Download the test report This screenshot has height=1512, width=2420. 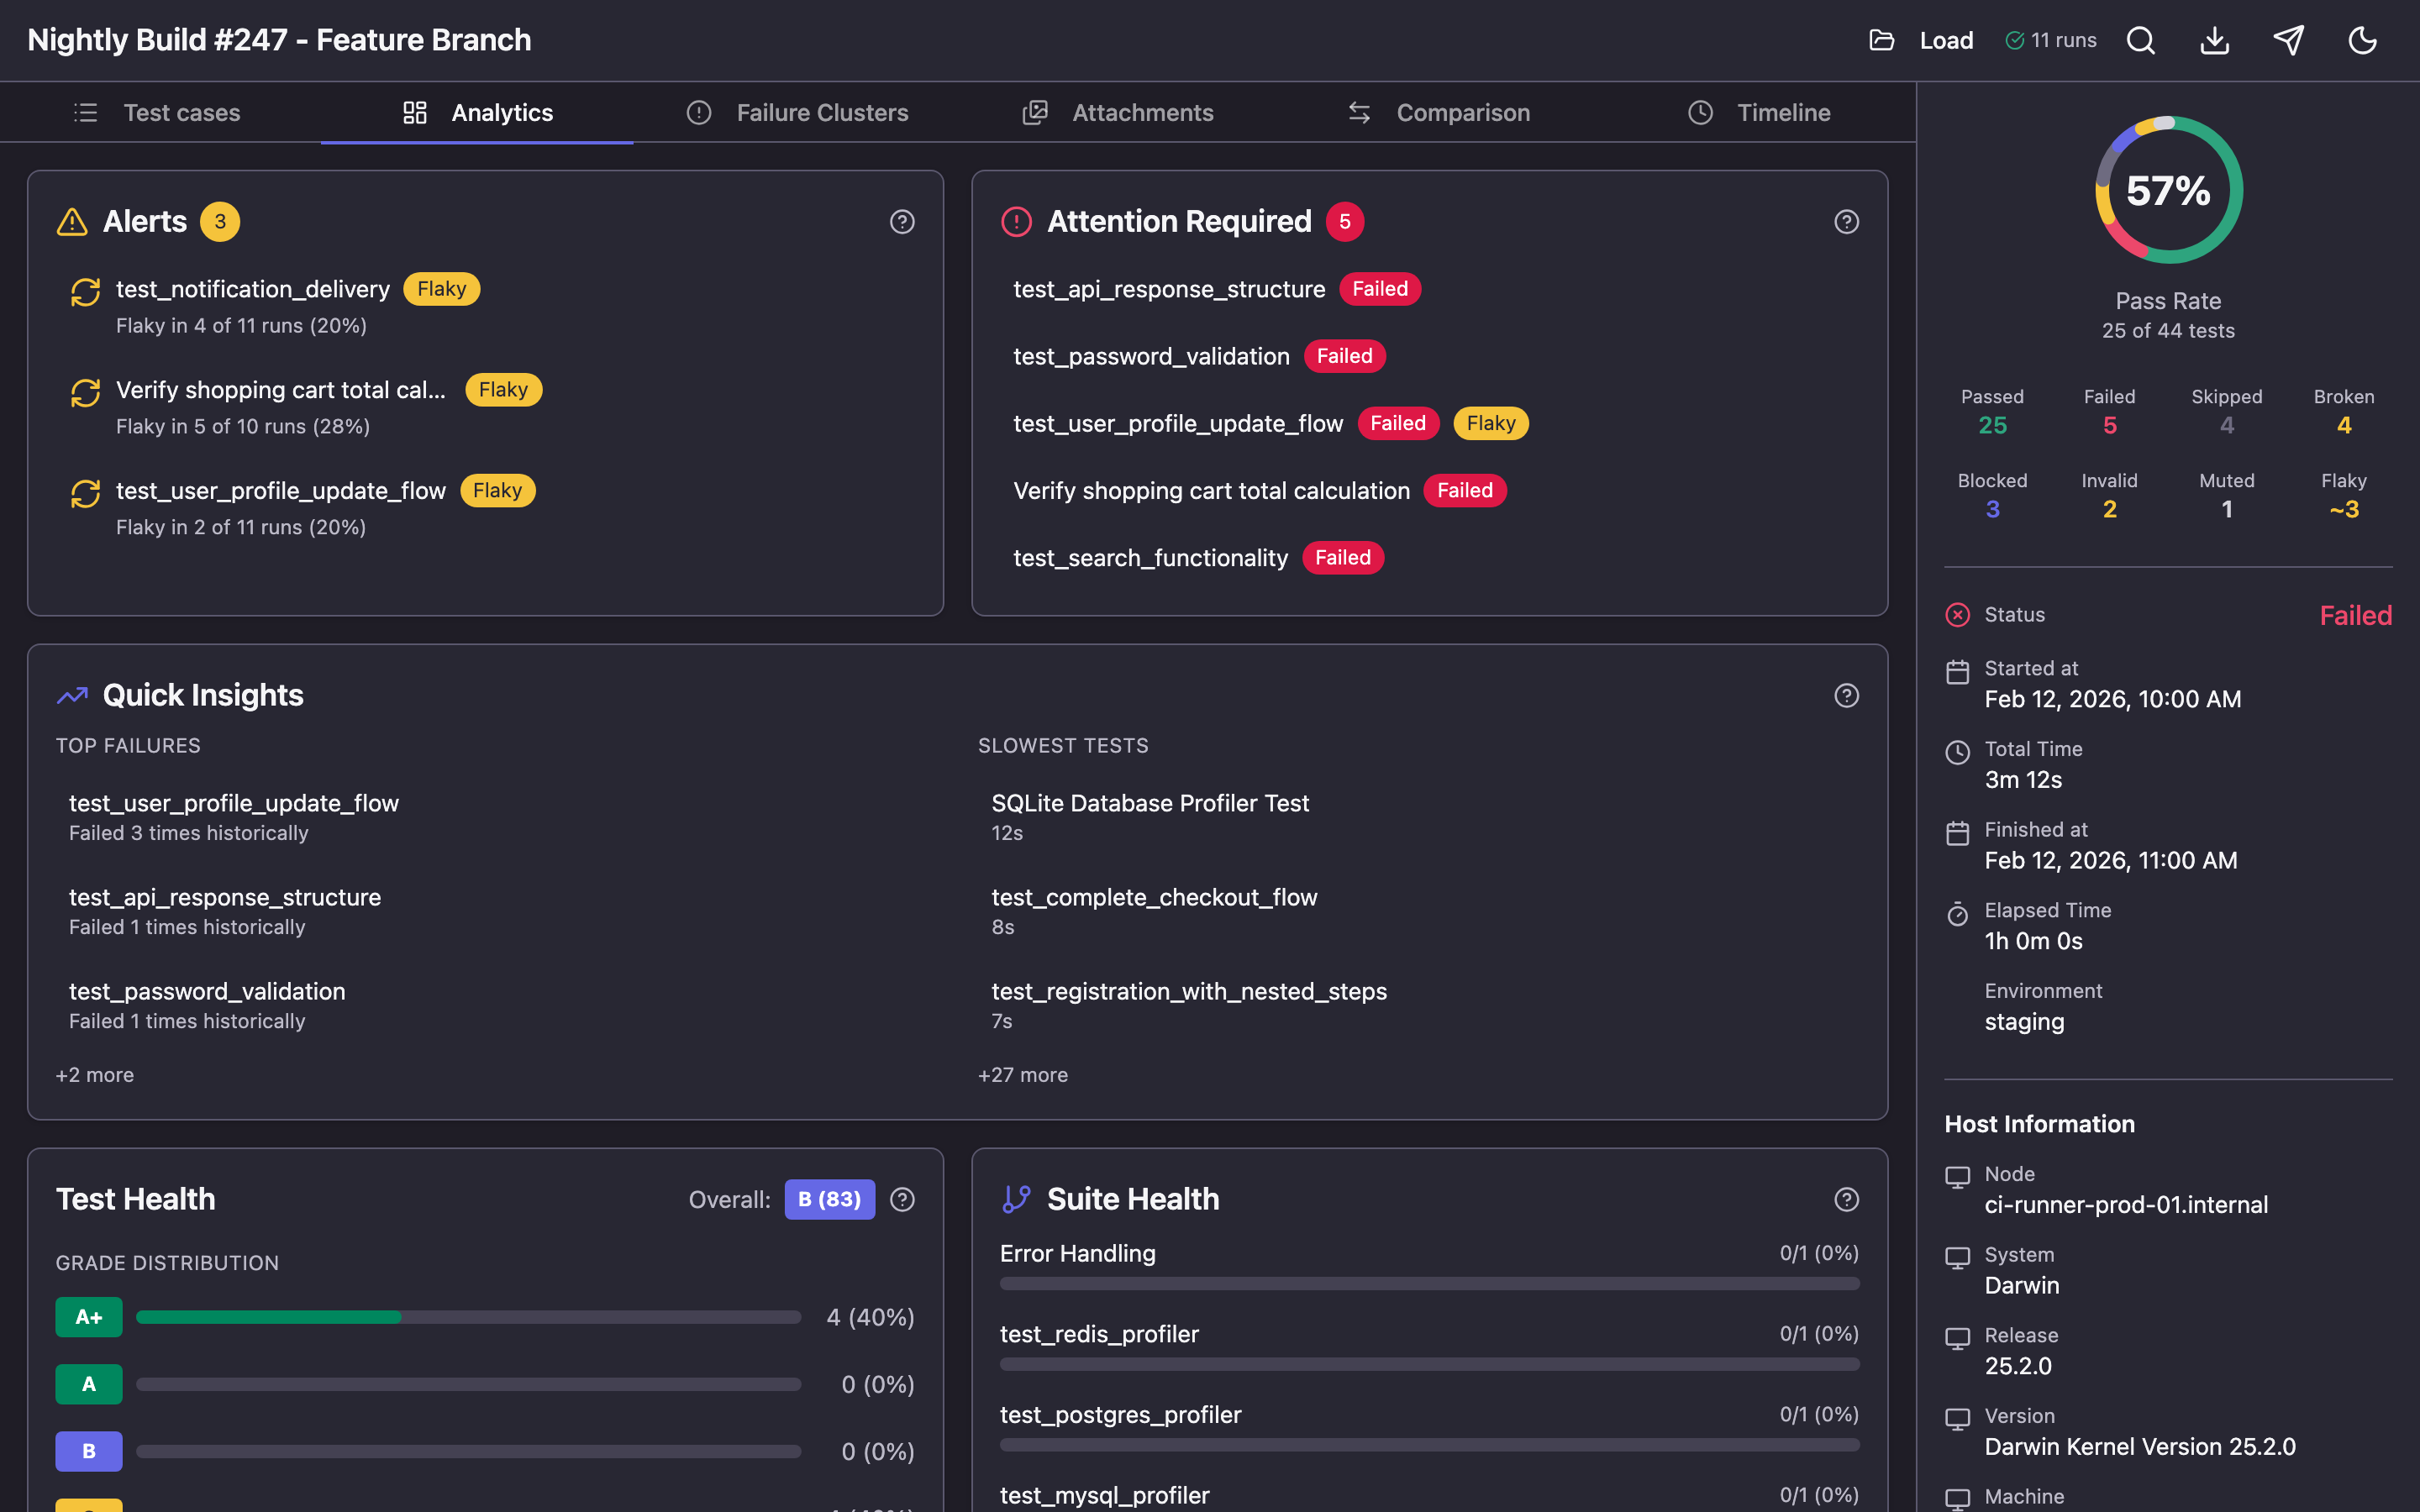[x=2214, y=40]
